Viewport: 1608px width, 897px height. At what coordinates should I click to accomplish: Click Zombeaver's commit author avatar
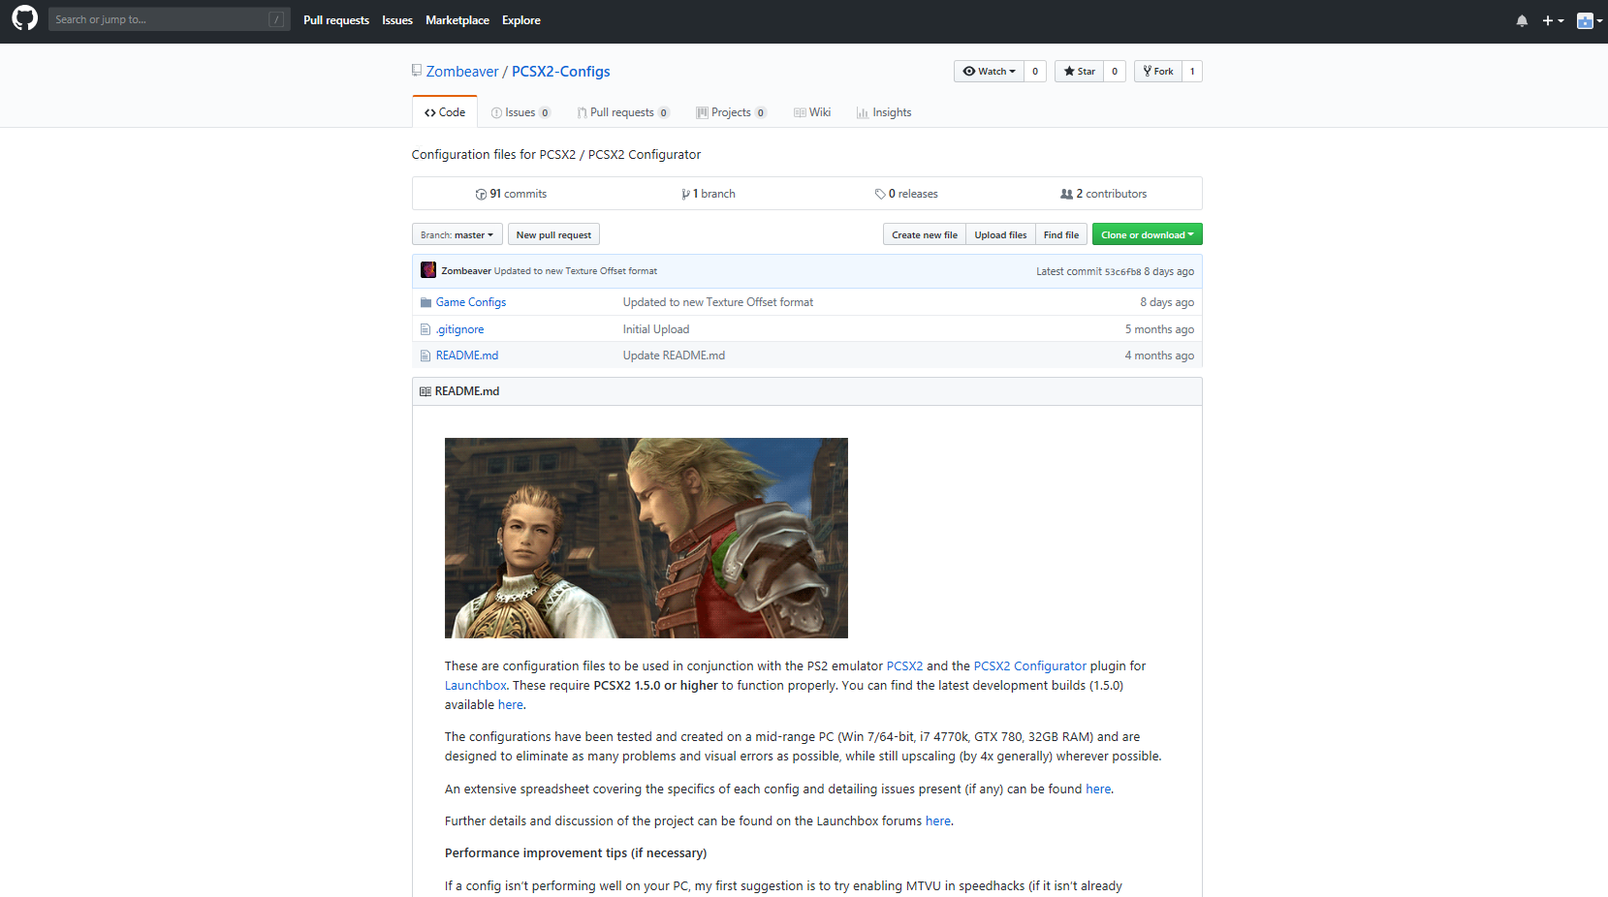(428, 270)
